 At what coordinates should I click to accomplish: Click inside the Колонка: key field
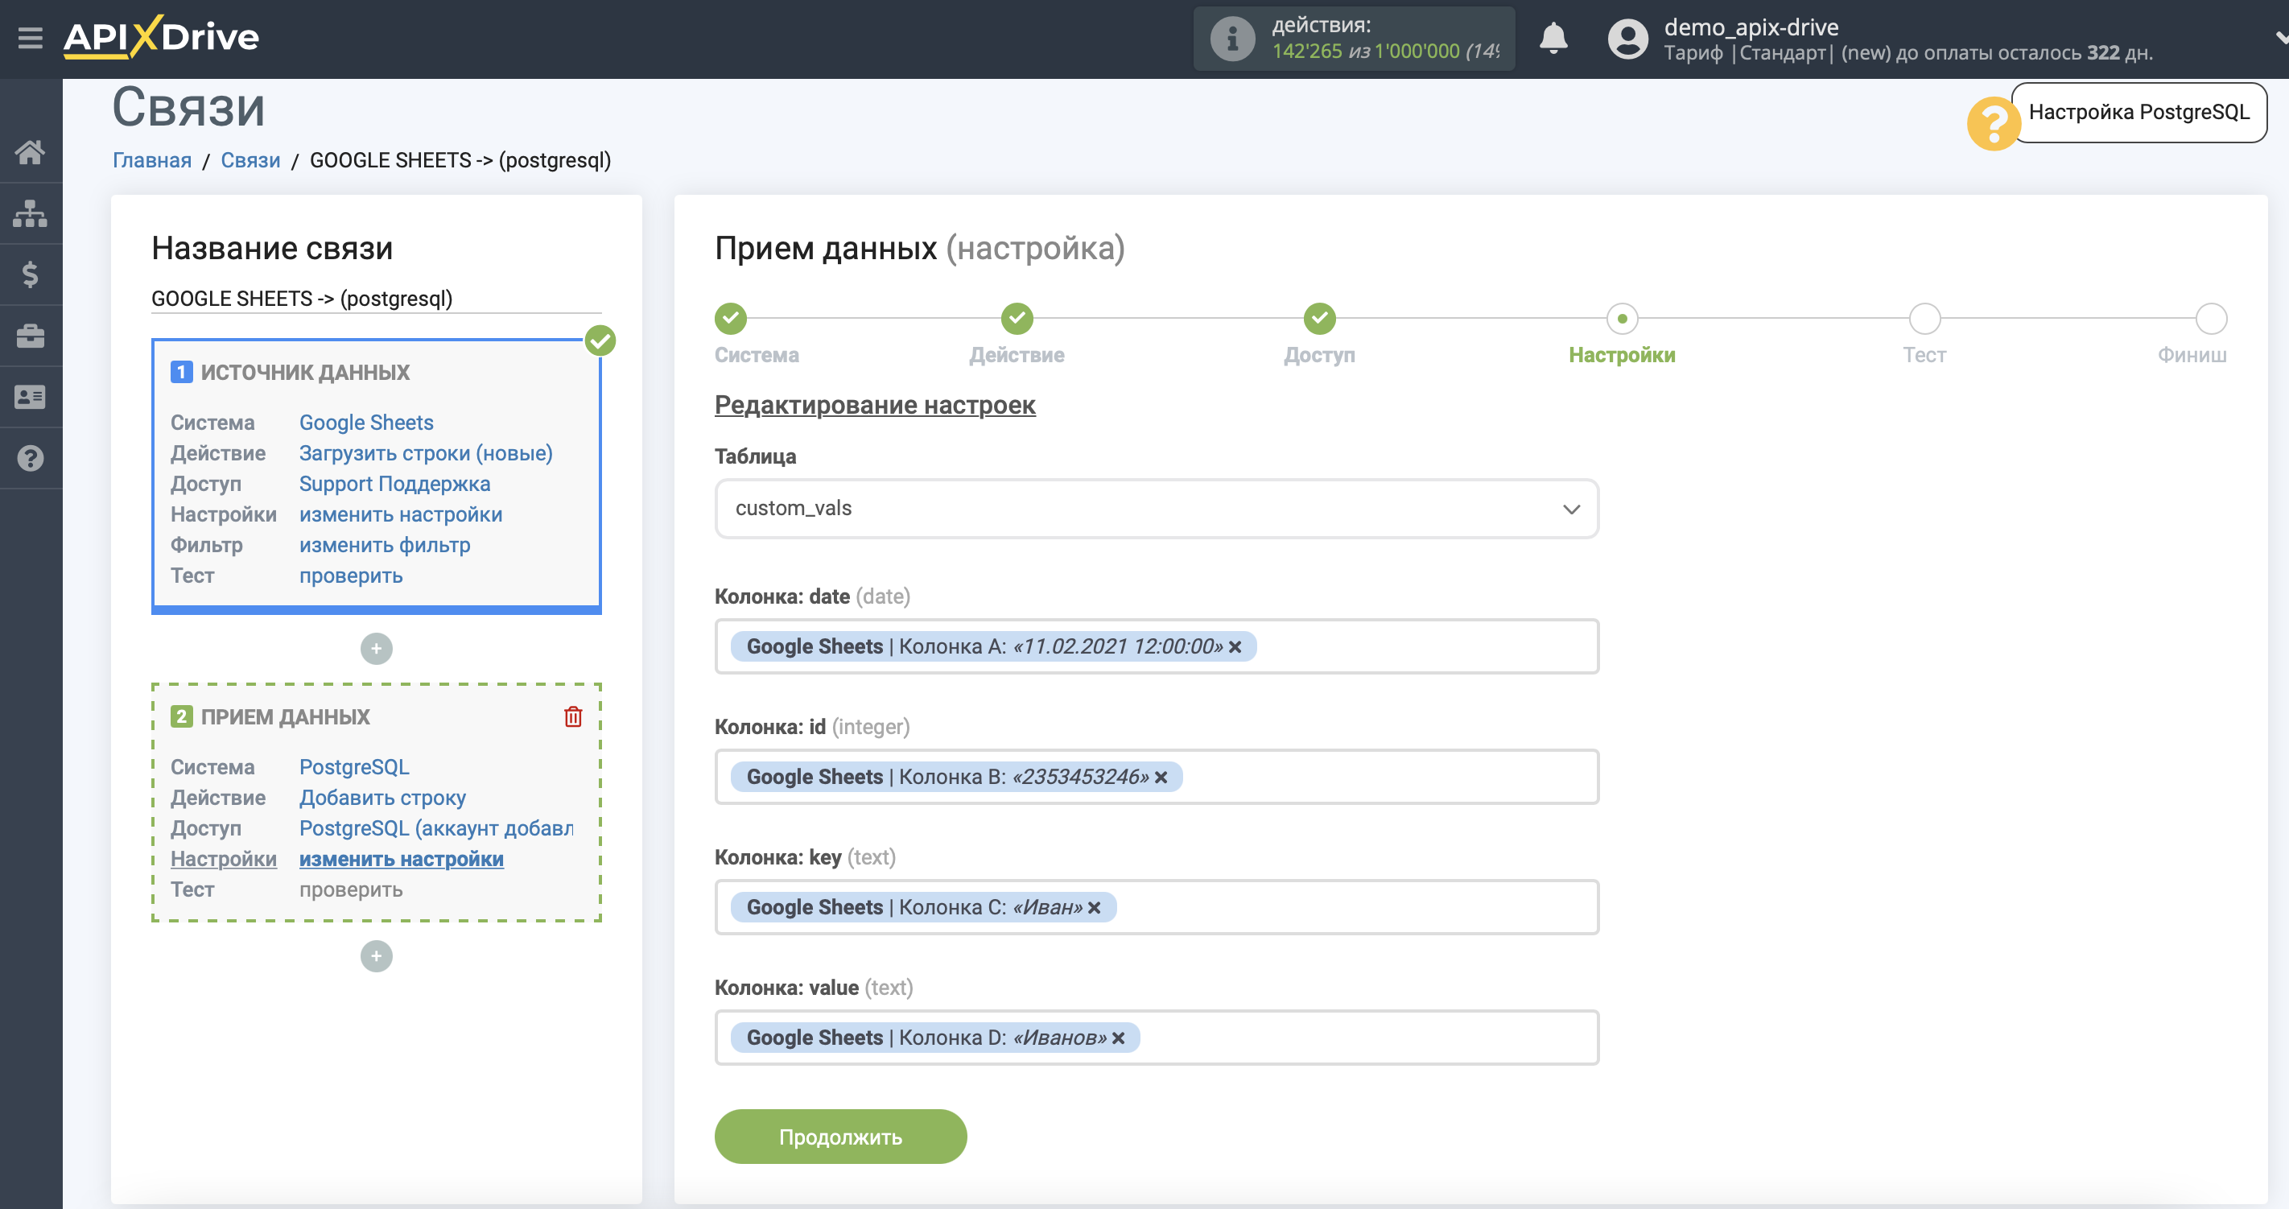click(x=1156, y=908)
